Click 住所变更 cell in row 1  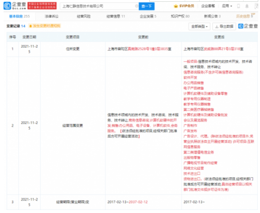pos(73,49)
